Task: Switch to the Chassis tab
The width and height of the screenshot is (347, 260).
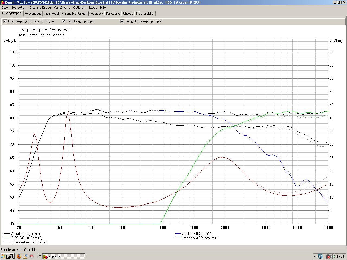Action: pos(128,14)
